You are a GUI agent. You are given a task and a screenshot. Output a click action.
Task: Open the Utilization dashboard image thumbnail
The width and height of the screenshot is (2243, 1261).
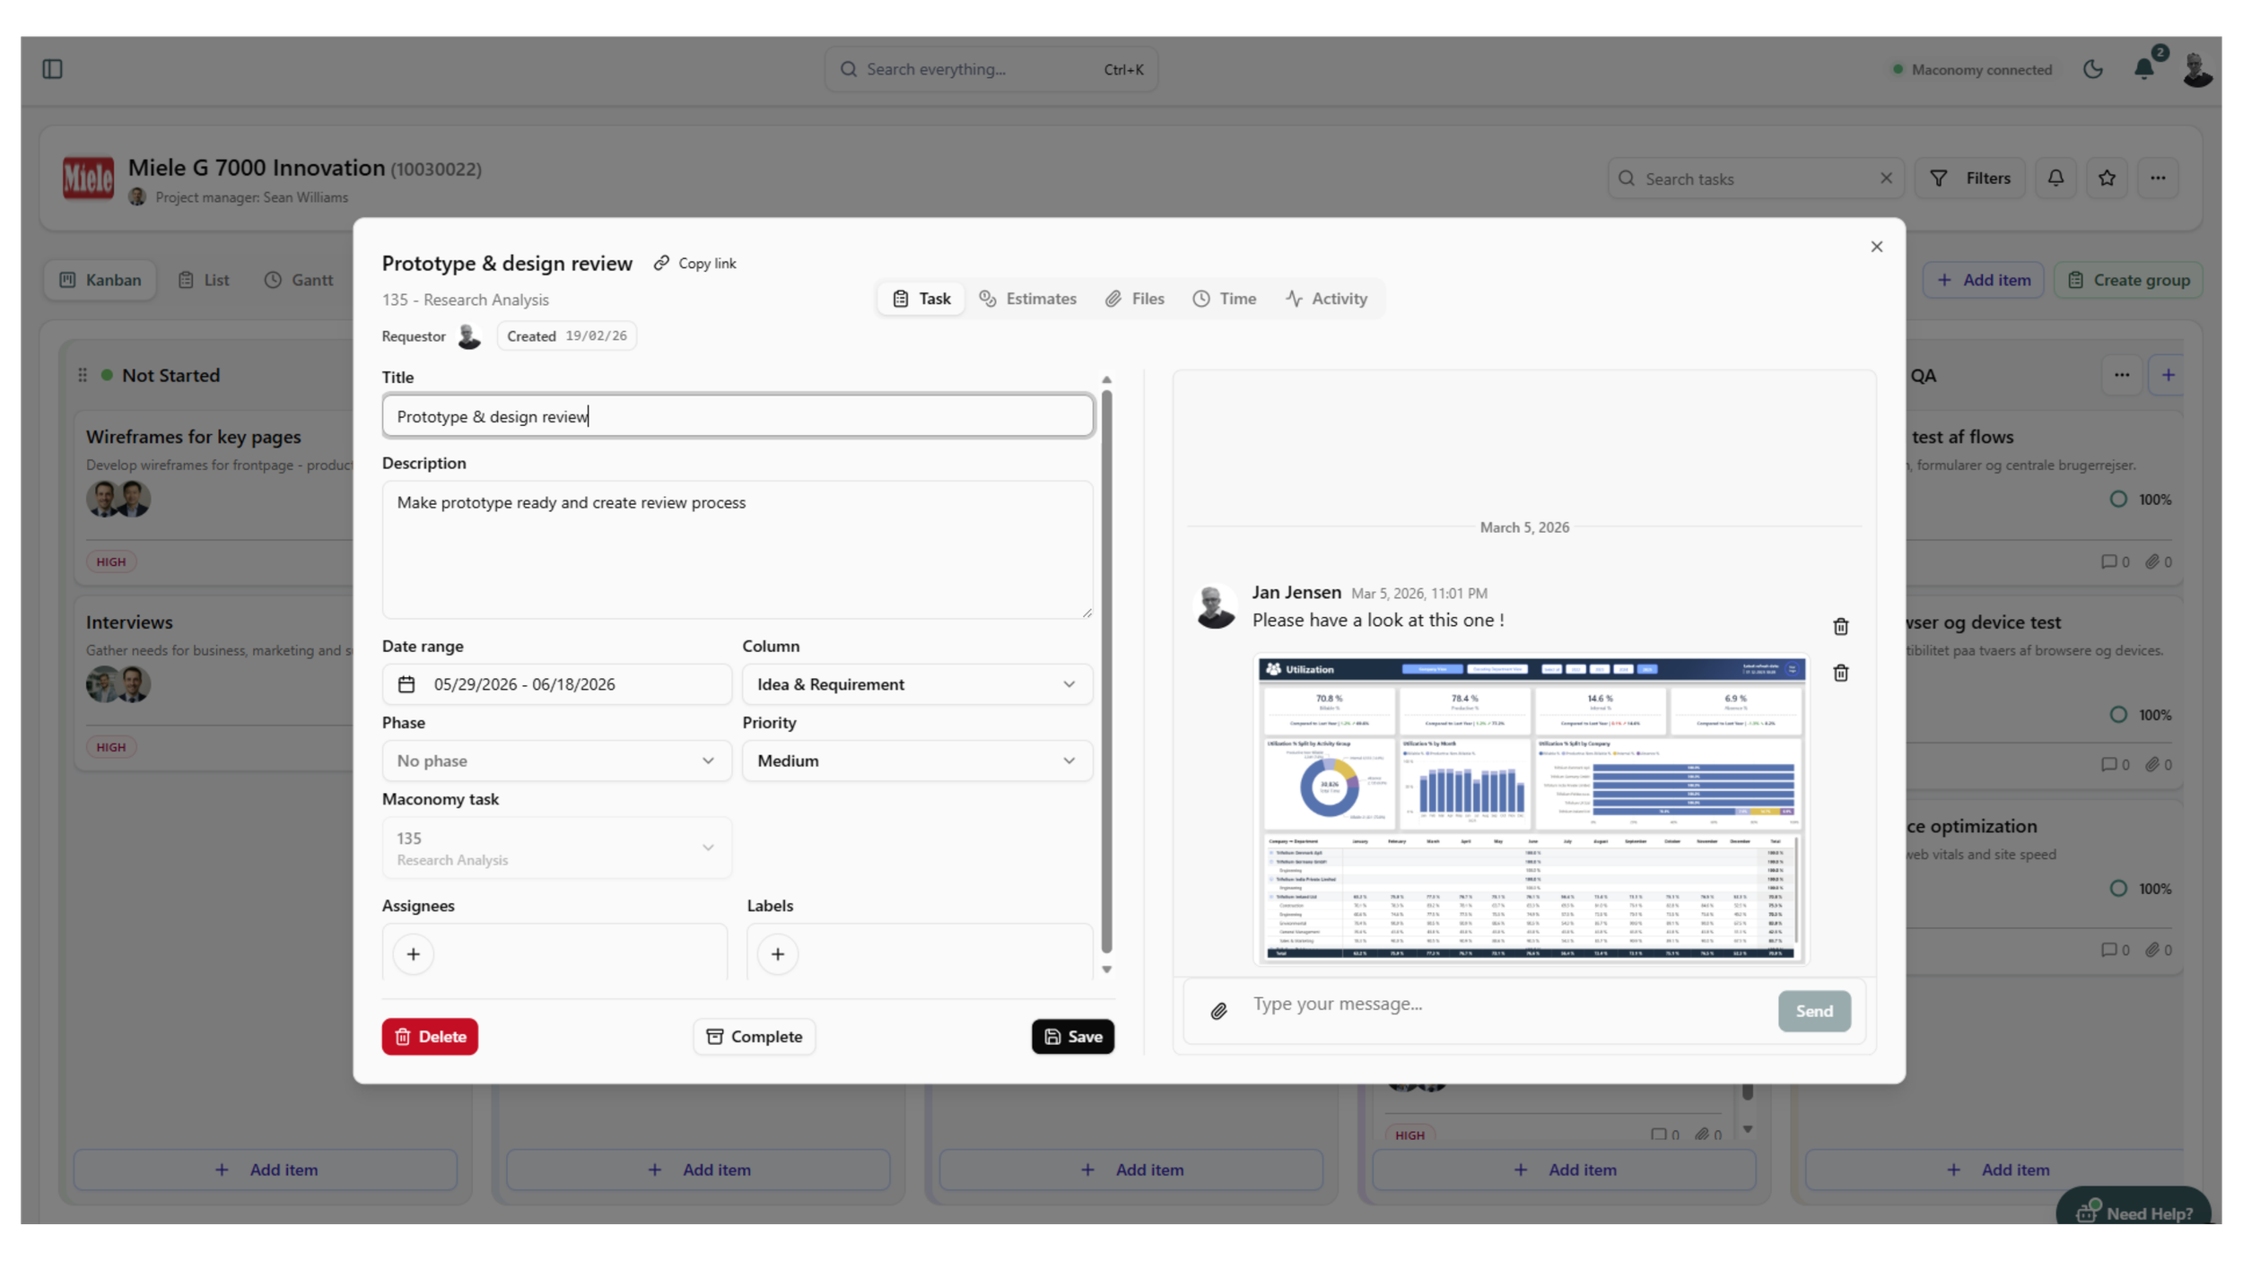pos(1531,809)
